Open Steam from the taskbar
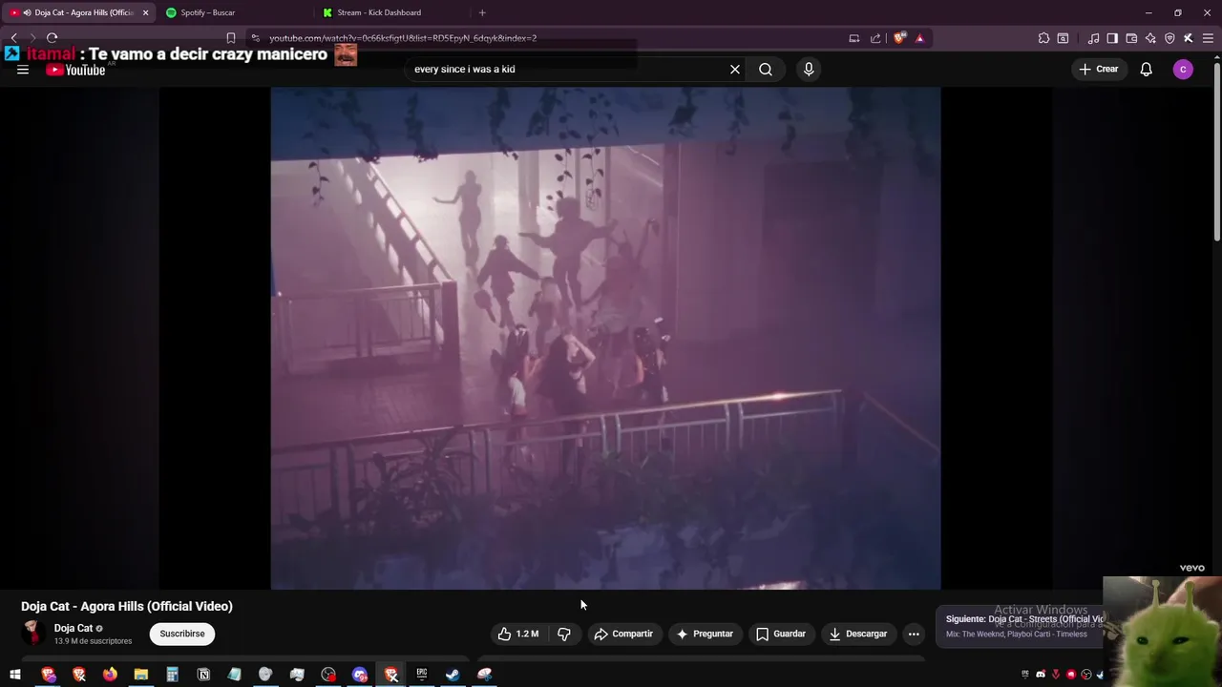The height and width of the screenshot is (687, 1222). pos(453,675)
